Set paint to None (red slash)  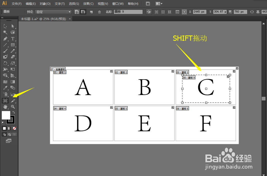pyautogui.click(x=14, y=128)
